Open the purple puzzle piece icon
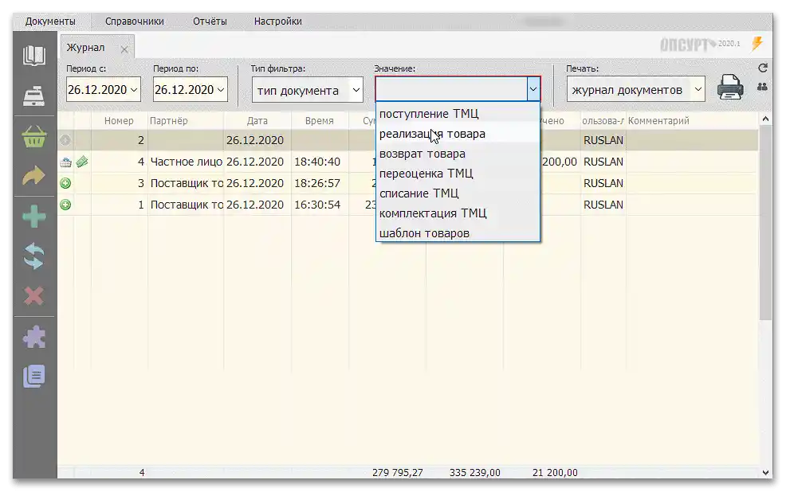786x492 pixels. pyautogui.click(x=34, y=337)
